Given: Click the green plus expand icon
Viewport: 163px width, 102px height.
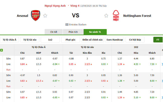Looking at the screenshot, I should pos(2,50).
